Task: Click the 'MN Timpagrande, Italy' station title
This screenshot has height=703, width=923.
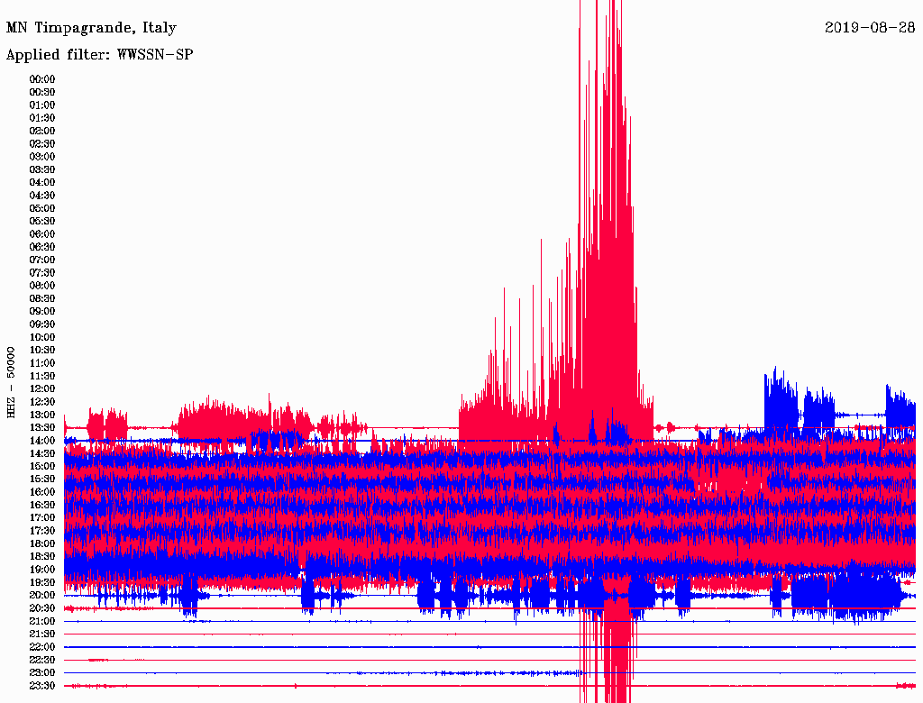Action: click(91, 28)
